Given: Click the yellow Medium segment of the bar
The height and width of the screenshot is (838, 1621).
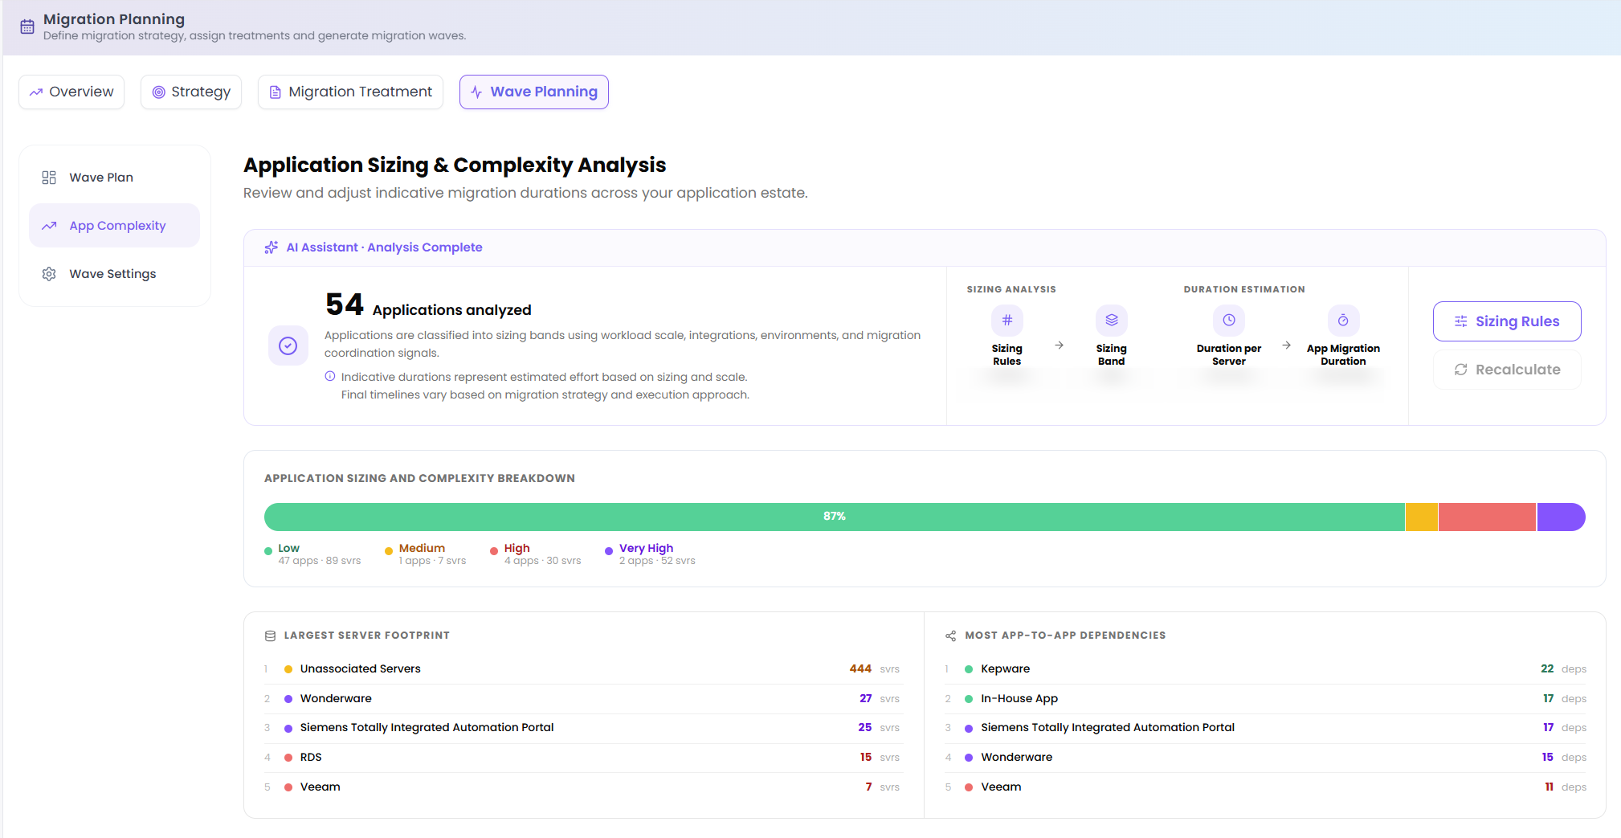Looking at the screenshot, I should 1422,517.
